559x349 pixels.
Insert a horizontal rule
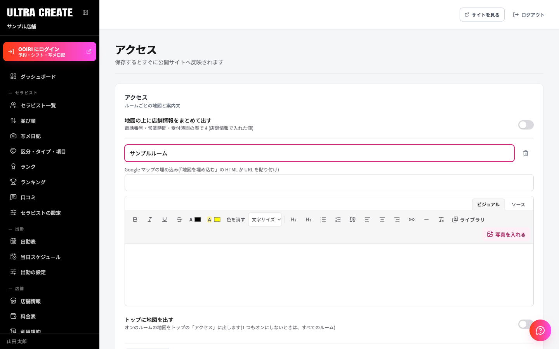point(427,219)
